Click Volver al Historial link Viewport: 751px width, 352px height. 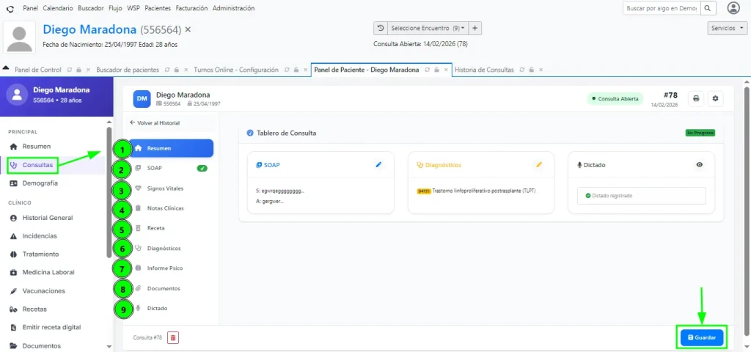coord(155,123)
